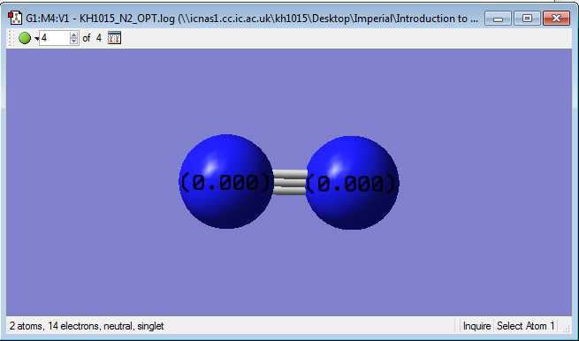Click the 'Select Atom 1' status bar entry
The height and width of the screenshot is (341, 579).
[525, 326]
